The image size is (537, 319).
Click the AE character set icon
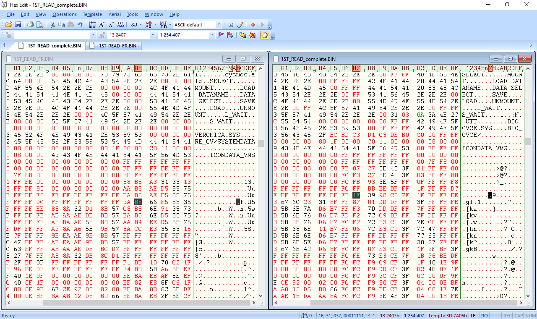(x=148, y=25)
